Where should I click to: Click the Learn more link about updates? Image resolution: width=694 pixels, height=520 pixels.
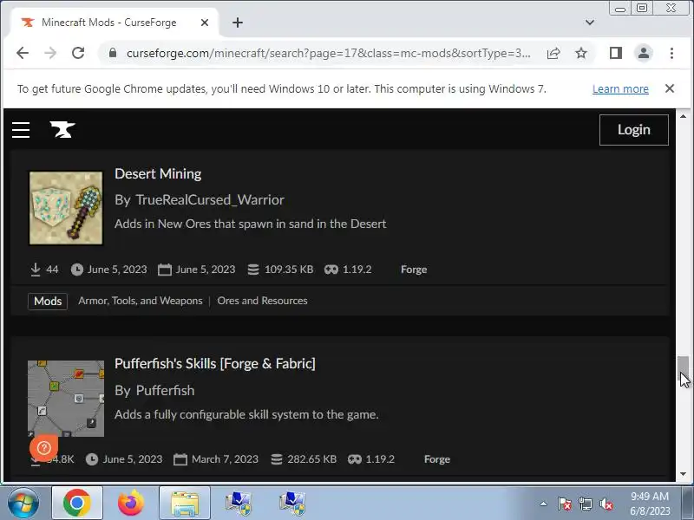(x=620, y=89)
